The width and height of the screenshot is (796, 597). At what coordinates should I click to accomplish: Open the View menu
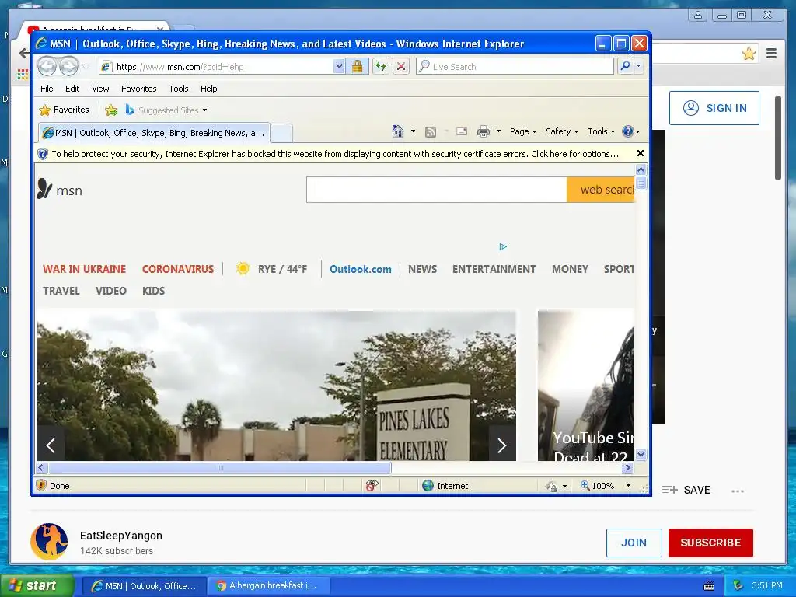100,89
